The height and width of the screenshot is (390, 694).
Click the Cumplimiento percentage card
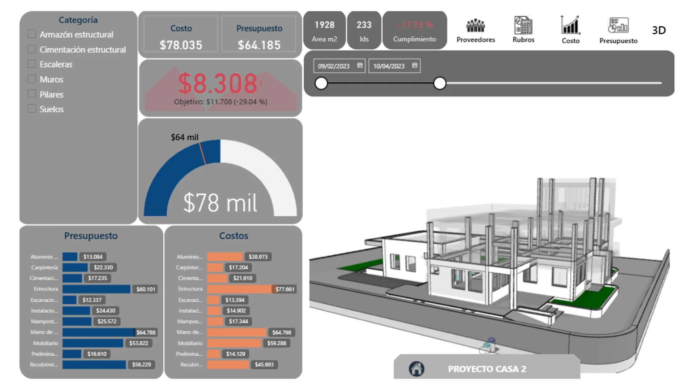point(415,30)
